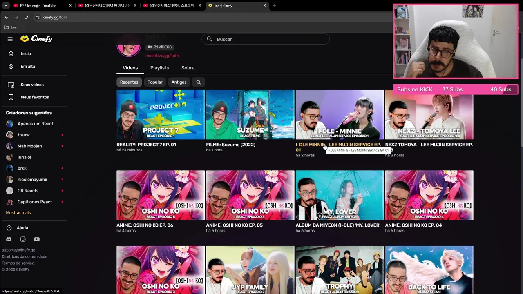523x294 pixels.
Task: Open Início home page
Action: click(26, 53)
